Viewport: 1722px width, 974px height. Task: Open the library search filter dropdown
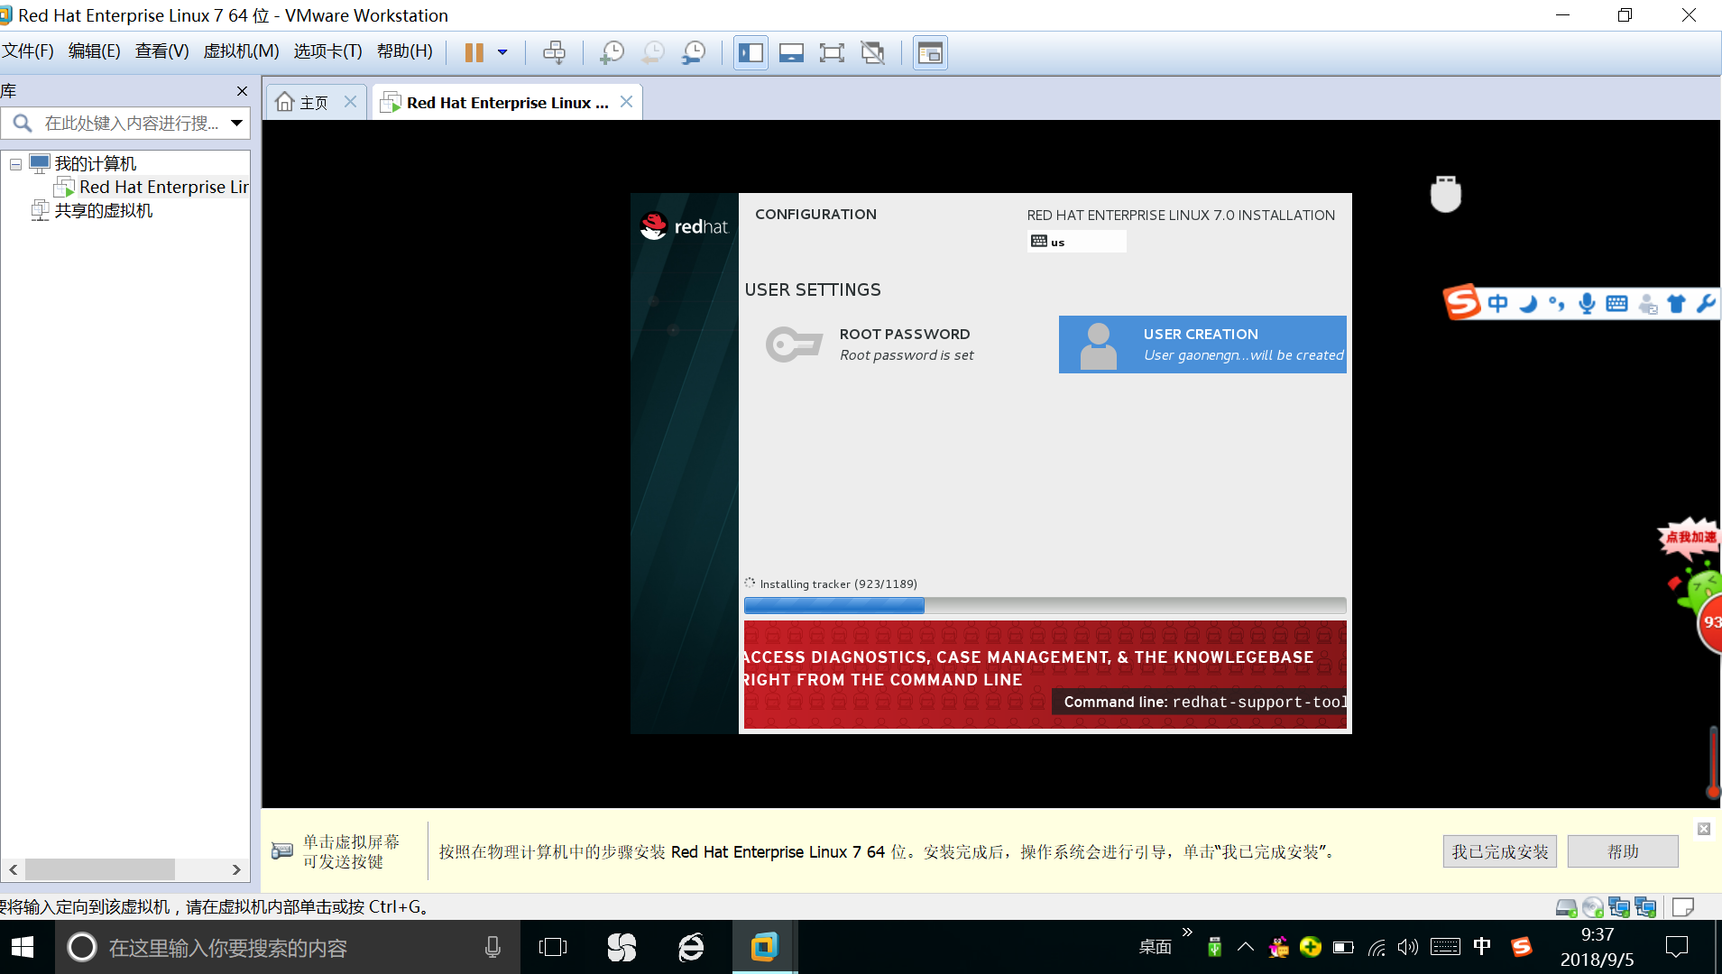237,123
